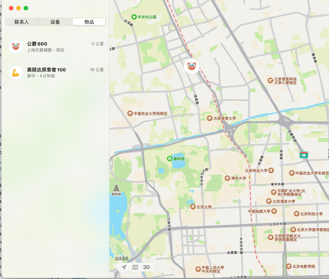Viewport: 329px width, 279px height.
Task: Click the 知春路 road label
Action: [232, 253]
